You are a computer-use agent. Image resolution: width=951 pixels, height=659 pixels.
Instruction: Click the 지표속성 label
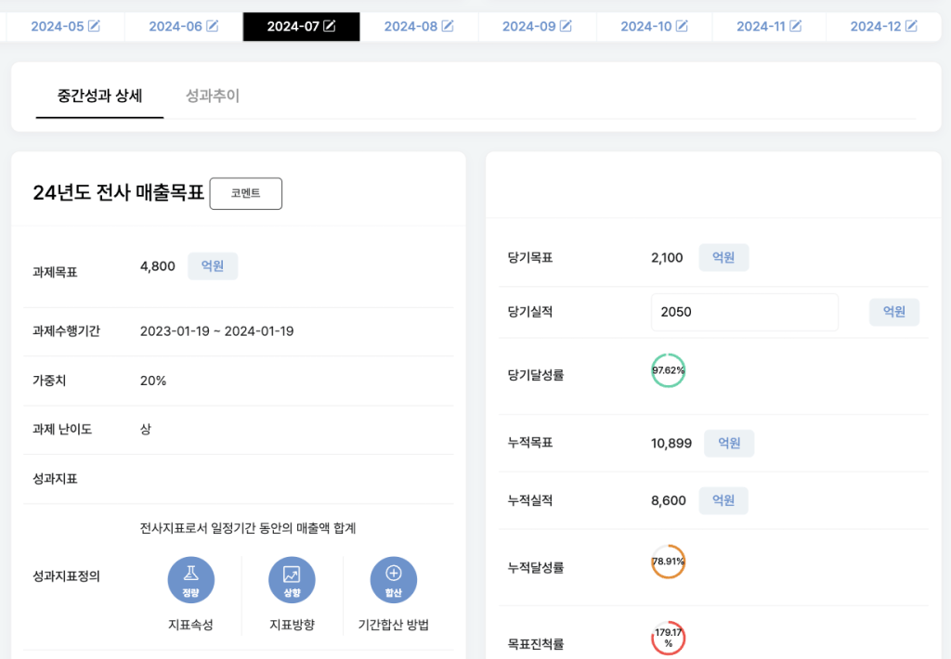point(190,625)
